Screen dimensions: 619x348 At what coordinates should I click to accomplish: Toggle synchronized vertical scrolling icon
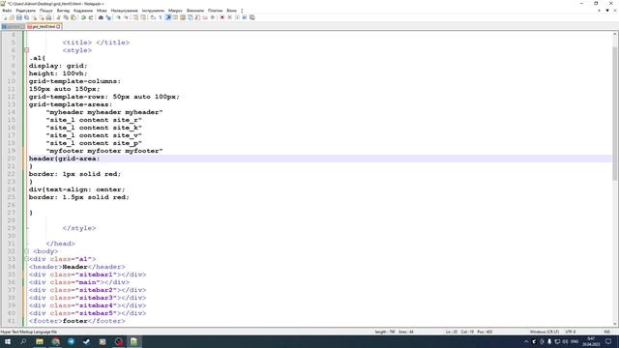[x=135, y=17]
